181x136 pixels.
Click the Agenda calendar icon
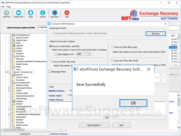click(x=14, y=75)
